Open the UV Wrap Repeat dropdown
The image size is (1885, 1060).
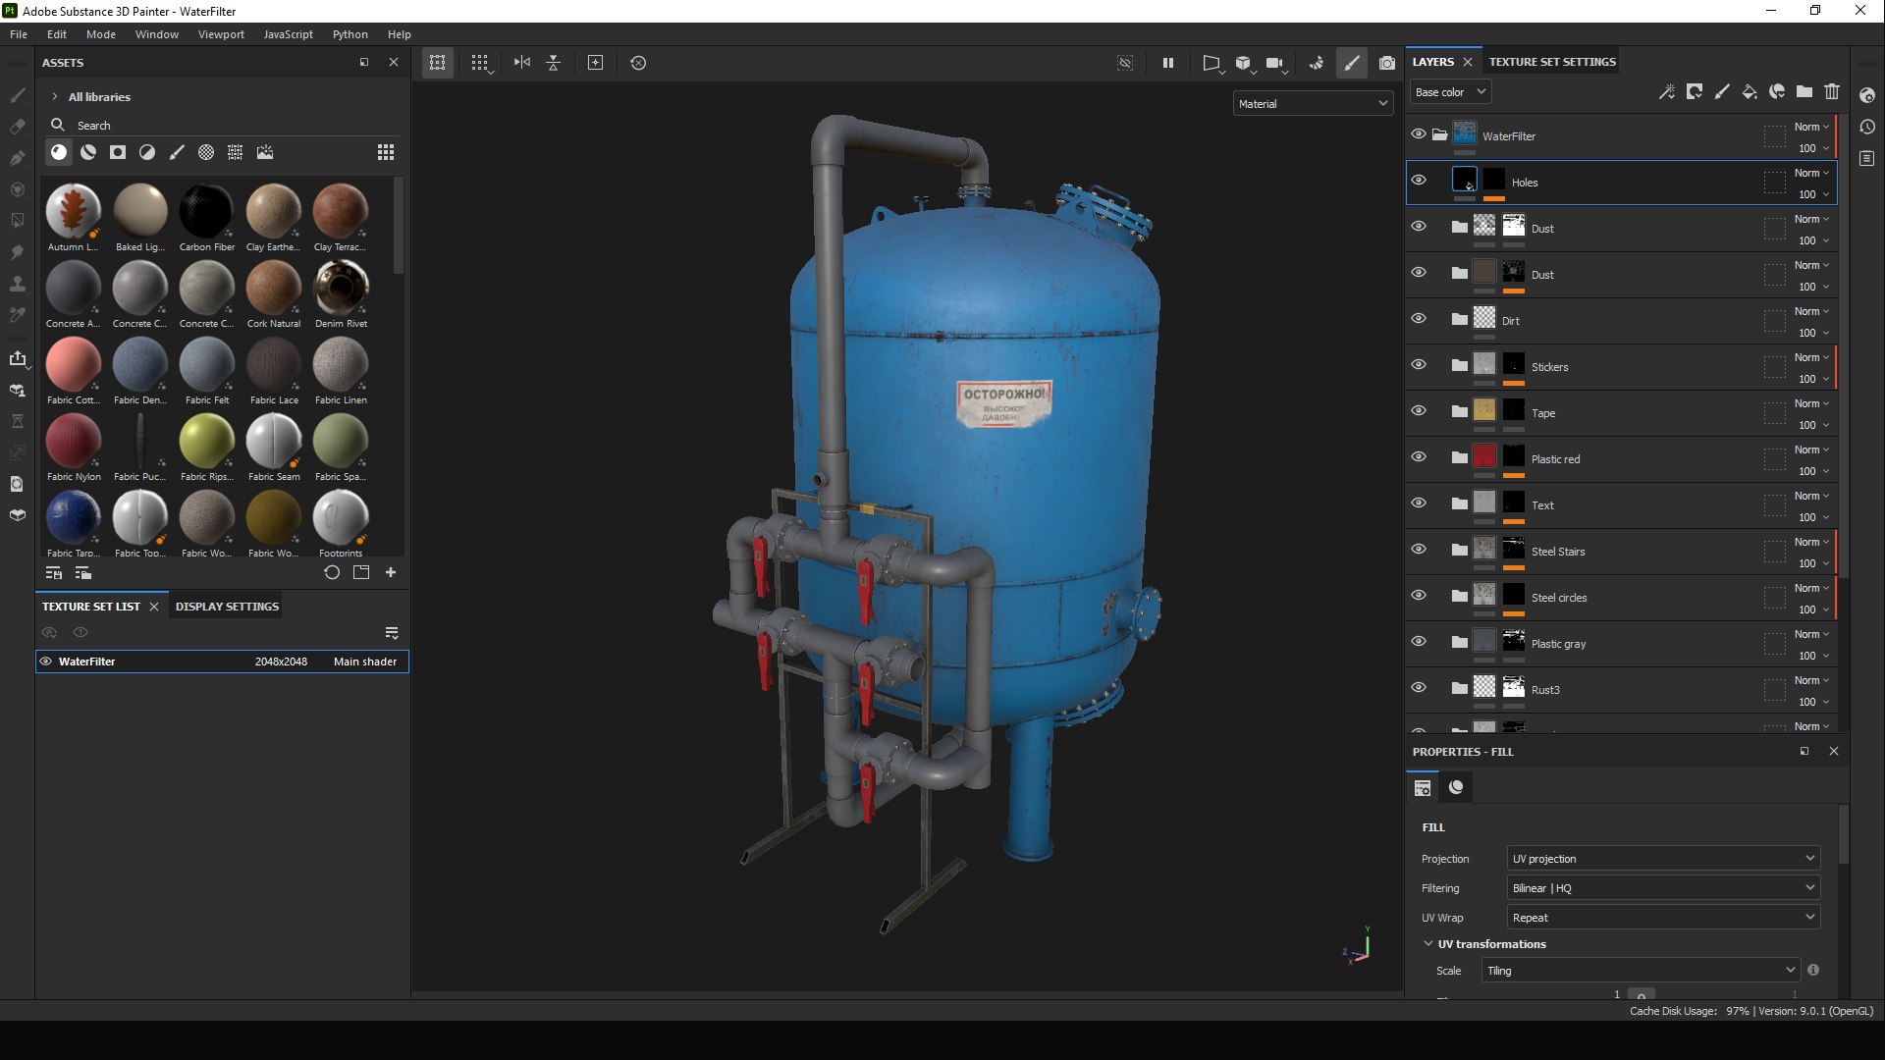1663,918
